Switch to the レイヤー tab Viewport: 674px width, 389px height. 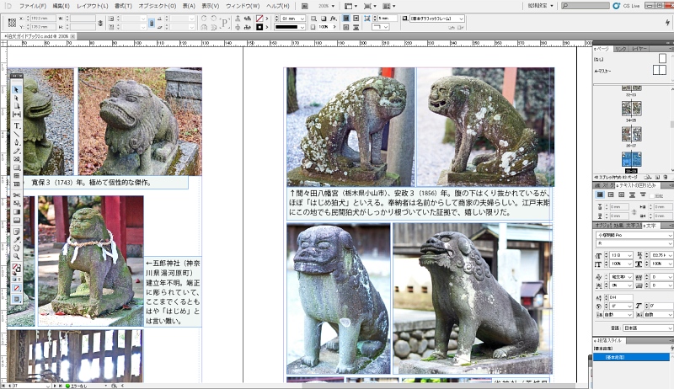(639, 49)
